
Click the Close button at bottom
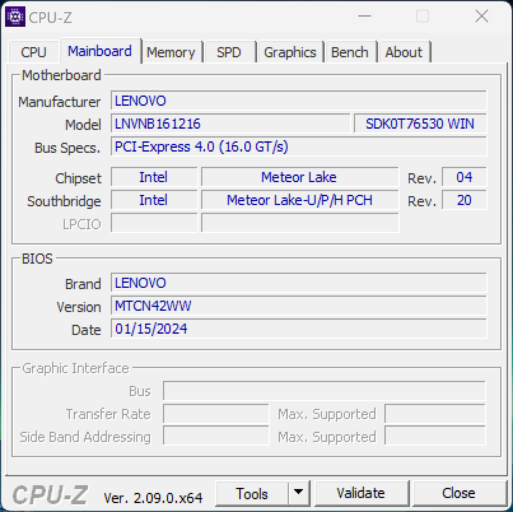point(459,494)
